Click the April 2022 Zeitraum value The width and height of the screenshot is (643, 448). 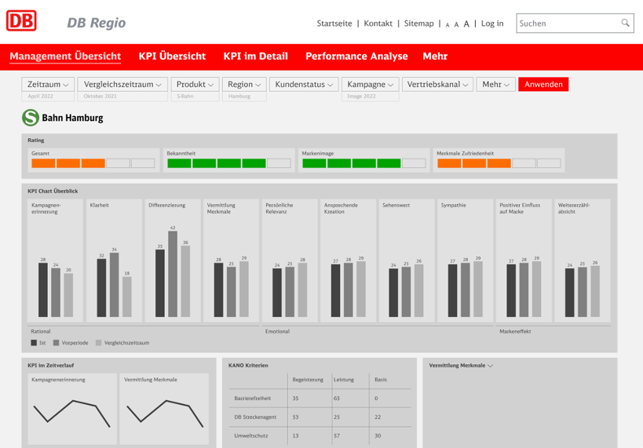tap(41, 97)
